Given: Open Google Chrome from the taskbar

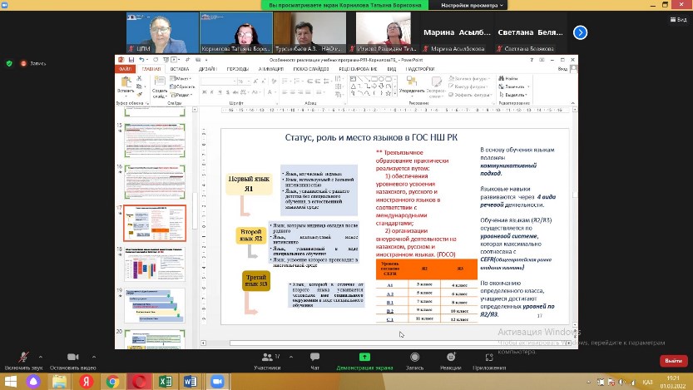Looking at the screenshot, I should pyautogui.click(x=112, y=381).
